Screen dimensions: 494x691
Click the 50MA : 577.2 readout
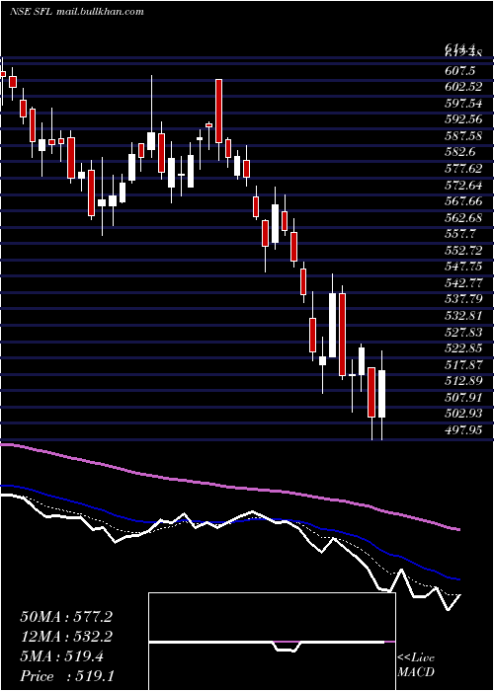[66, 617]
